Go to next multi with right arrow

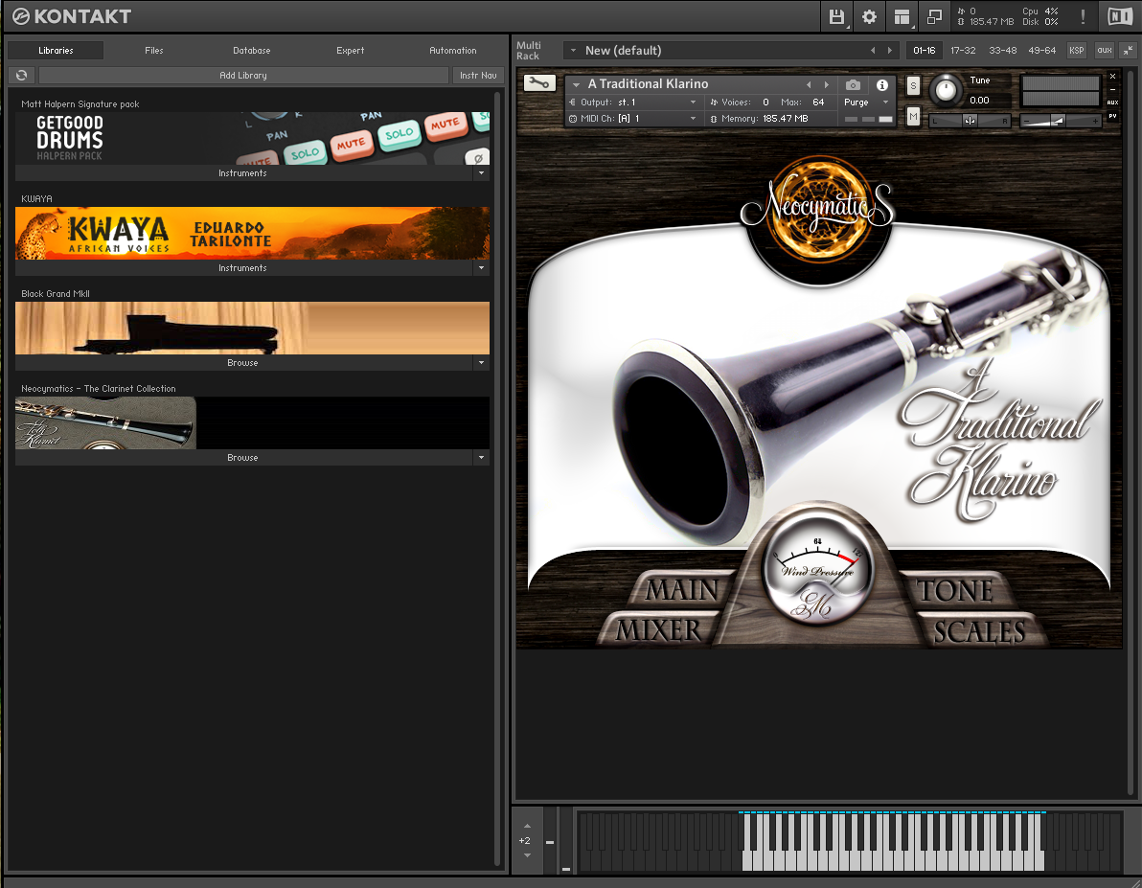pos(889,50)
